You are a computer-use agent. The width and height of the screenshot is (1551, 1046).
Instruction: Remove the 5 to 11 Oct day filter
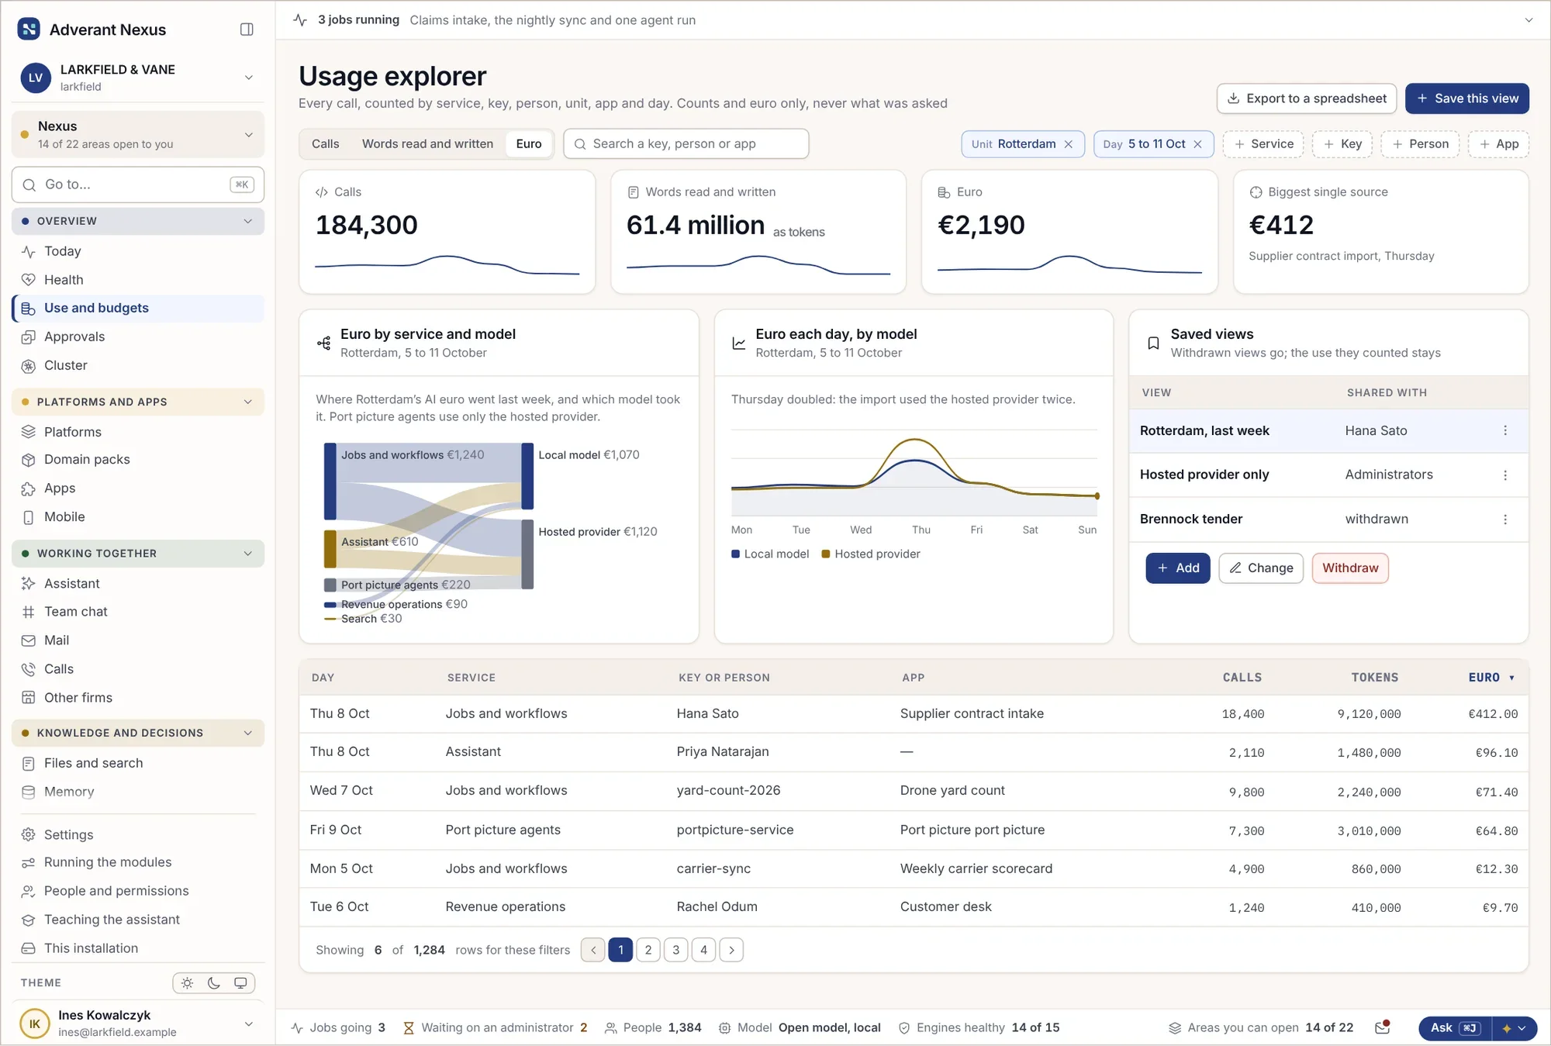coord(1197,144)
